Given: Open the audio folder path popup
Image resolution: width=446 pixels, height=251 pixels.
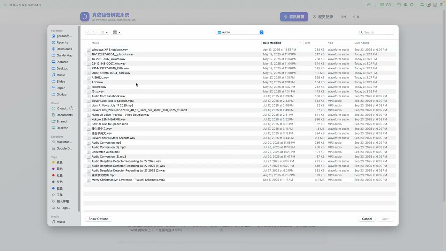Looking at the screenshot, I should coord(240,32).
